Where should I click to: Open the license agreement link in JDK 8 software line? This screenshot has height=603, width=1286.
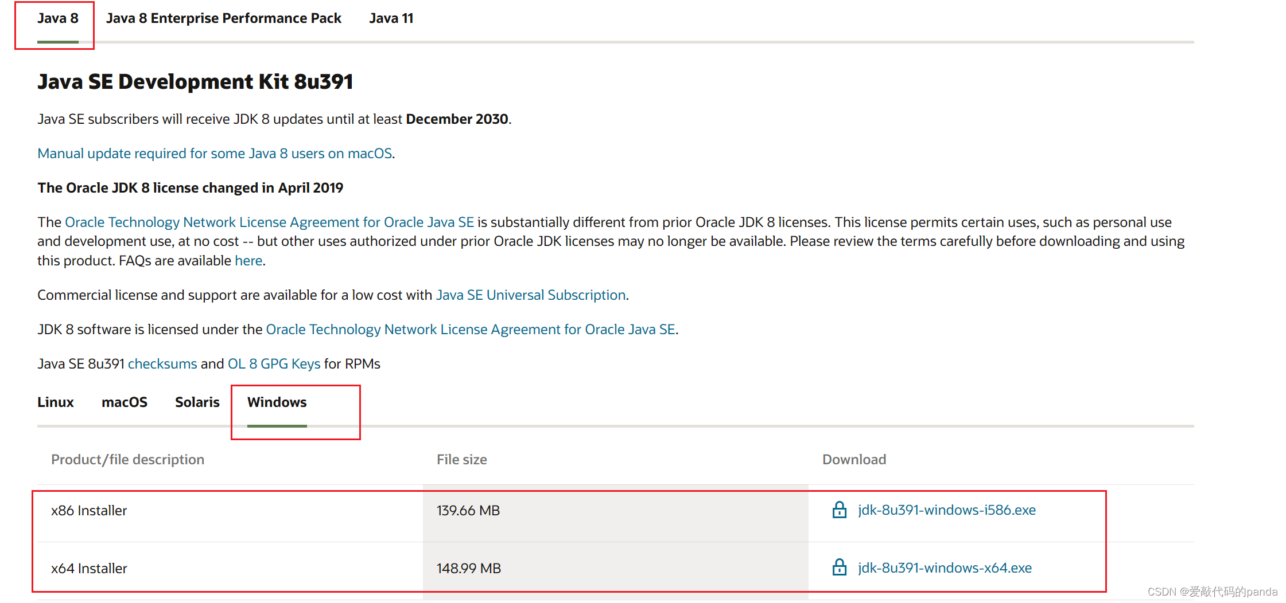click(x=471, y=329)
